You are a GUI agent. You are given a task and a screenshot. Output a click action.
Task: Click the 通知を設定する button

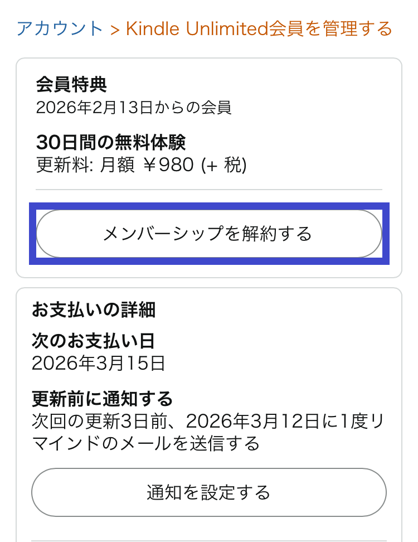209,492
